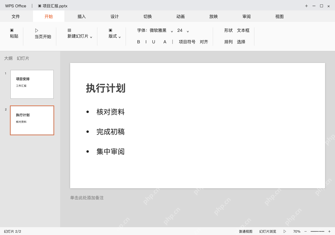Click the New Slide (新建幻灯片) button

point(80,33)
